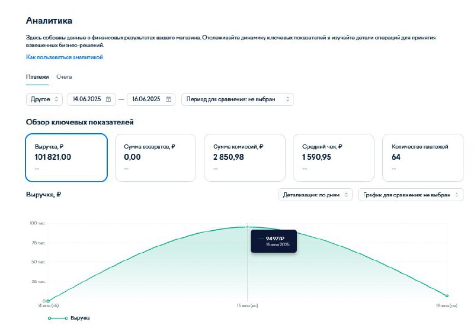Click the 64 payments count value
This screenshot has height=335, width=474.
tap(396, 157)
